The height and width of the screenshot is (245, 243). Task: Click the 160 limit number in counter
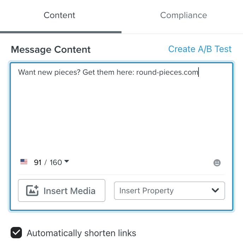[56, 163]
